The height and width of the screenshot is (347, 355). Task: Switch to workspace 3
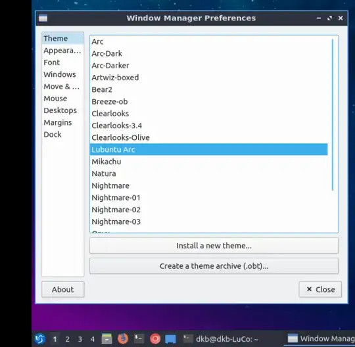(80, 339)
